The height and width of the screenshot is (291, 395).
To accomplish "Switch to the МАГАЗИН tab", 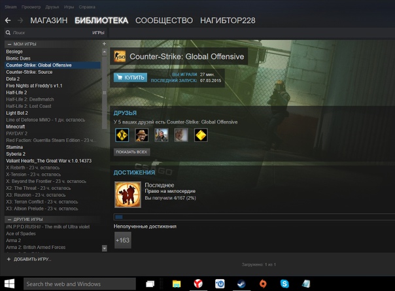I will (49, 20).
